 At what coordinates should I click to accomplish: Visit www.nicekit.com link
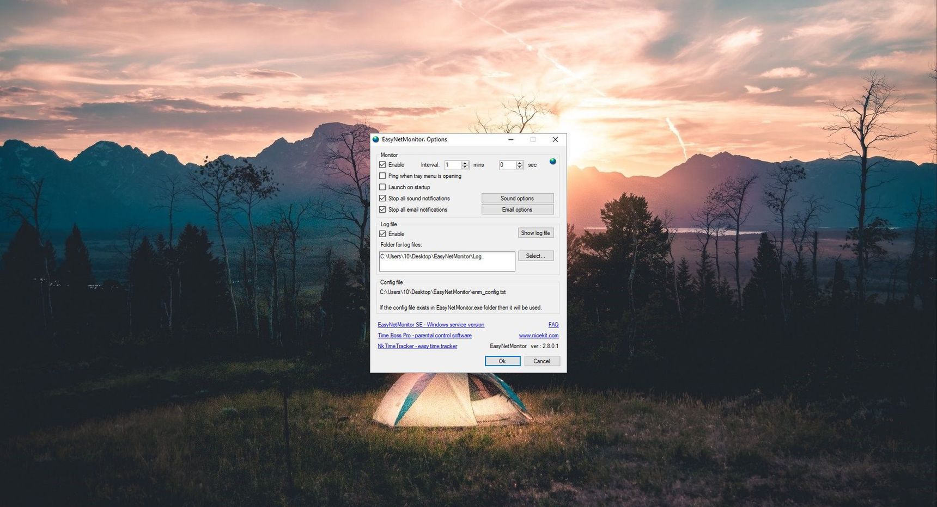pos(539,336)
